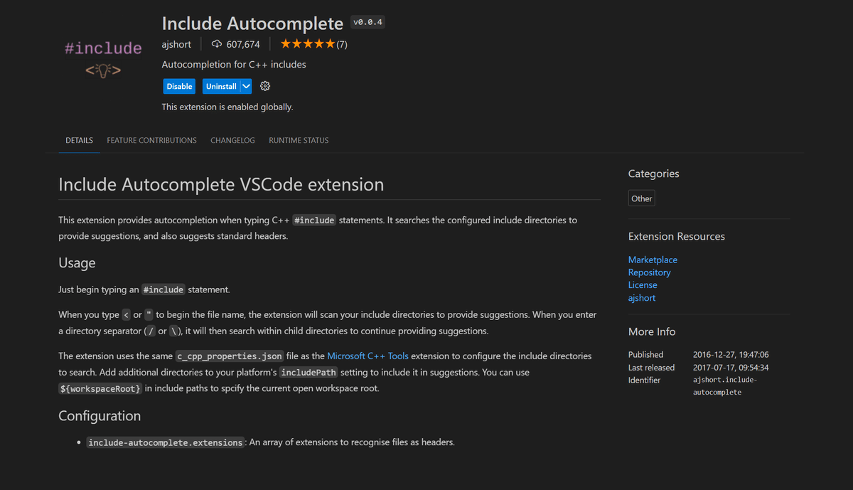This screenshot has height=490, width=853.
Task: Click the Include Autocomplete extension logo
Action: (102, 58)
